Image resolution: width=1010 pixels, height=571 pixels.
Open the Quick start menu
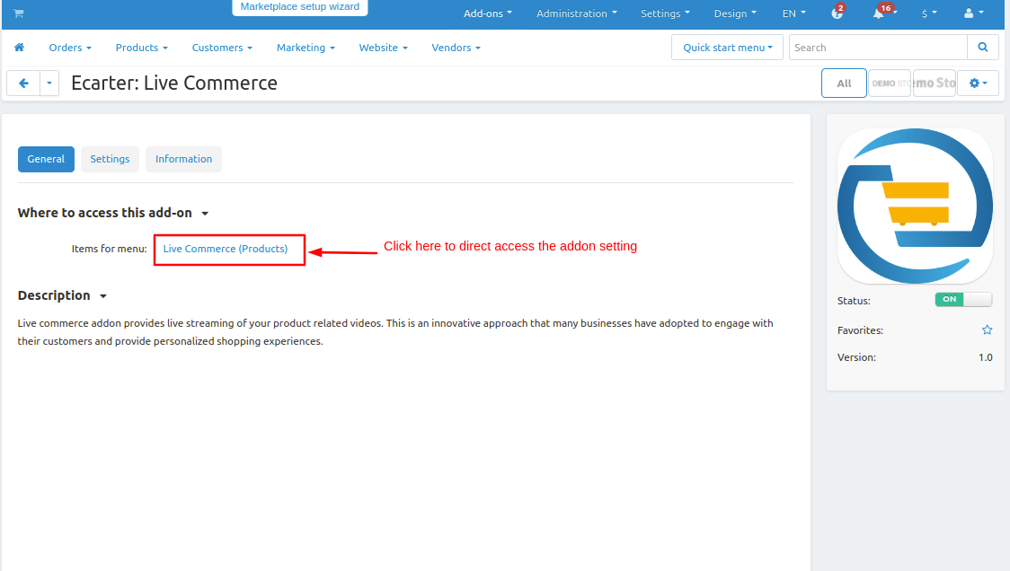coord(727,48)
